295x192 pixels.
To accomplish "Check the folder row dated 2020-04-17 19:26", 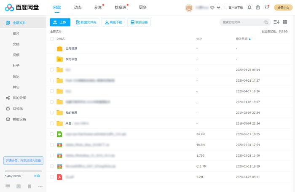I will pos(52,91).
